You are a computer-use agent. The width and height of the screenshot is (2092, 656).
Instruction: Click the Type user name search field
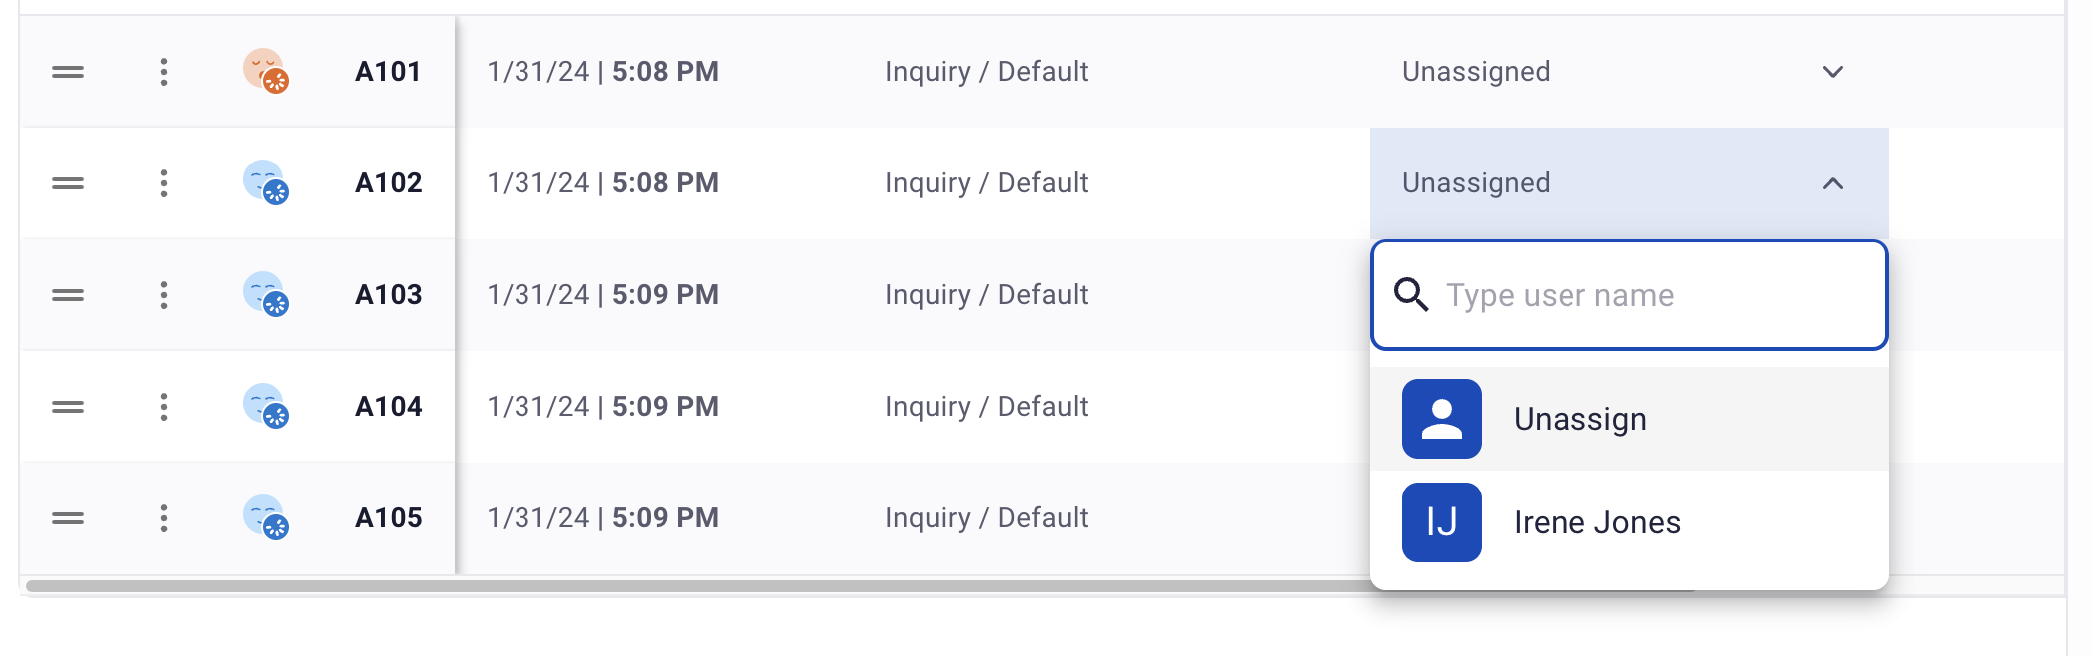[1629, 295]
